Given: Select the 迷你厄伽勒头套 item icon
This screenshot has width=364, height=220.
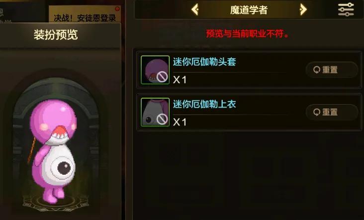Looking at the screenshot, I should tap(155, 70).
